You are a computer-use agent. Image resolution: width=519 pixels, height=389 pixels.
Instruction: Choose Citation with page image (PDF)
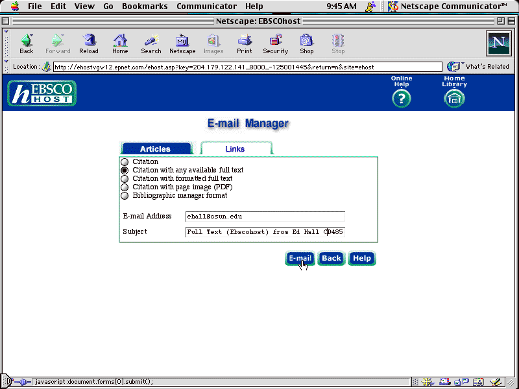[125, 187]
